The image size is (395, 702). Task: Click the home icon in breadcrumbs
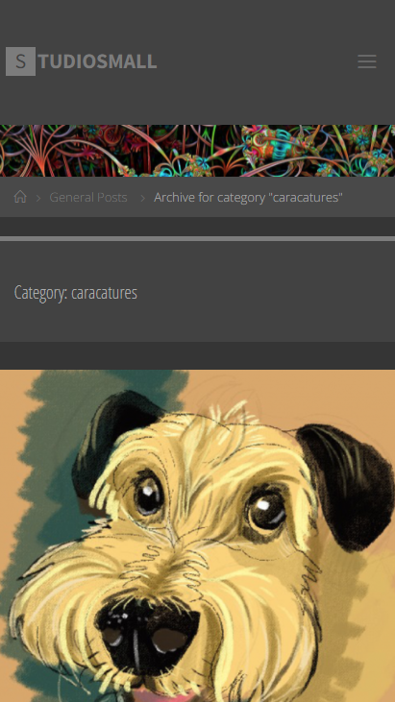(x=20, y=197)
